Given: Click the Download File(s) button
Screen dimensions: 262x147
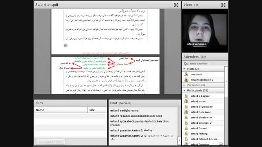Looking at the screenshot, I should click(51, 142).
